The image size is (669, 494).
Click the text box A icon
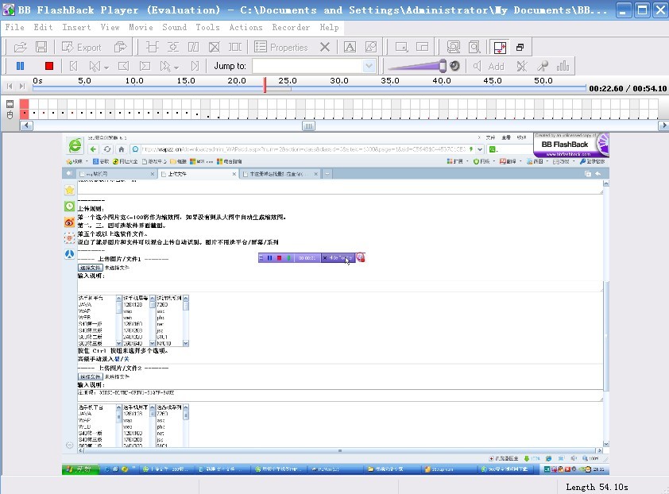click(349, 47)
